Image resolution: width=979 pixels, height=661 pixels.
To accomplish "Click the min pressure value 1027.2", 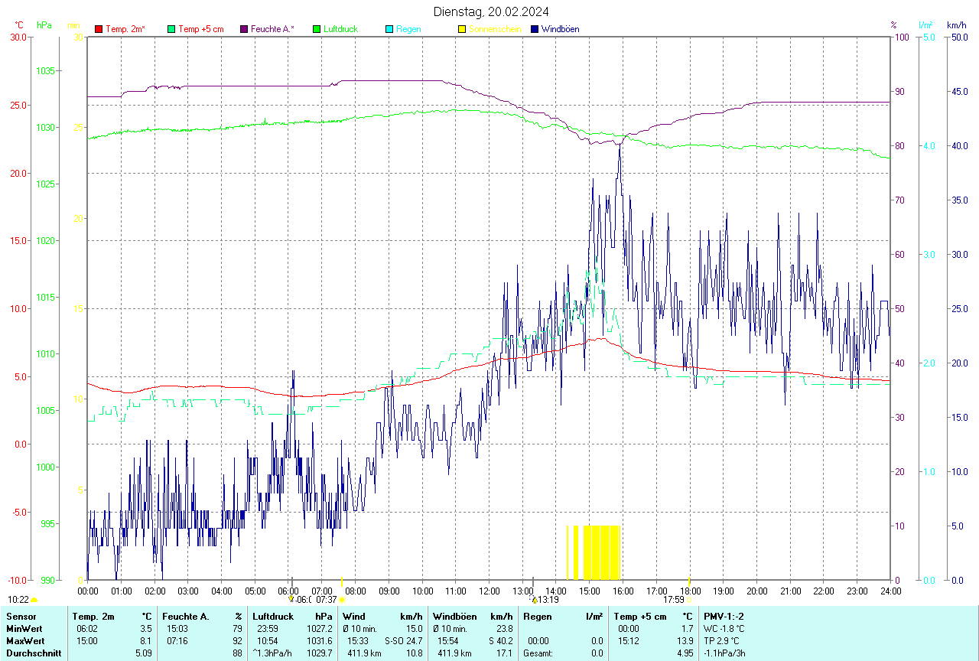I will click(320, 629).
